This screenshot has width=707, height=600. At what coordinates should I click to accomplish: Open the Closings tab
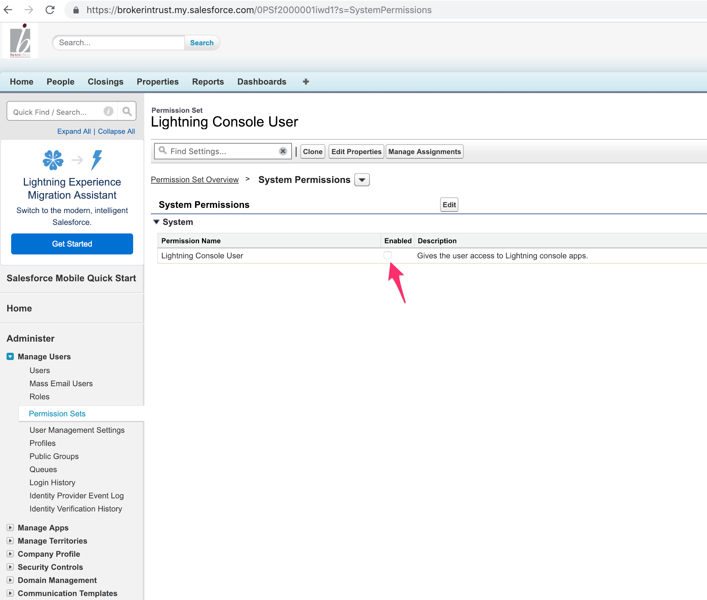tap(106, 82)
